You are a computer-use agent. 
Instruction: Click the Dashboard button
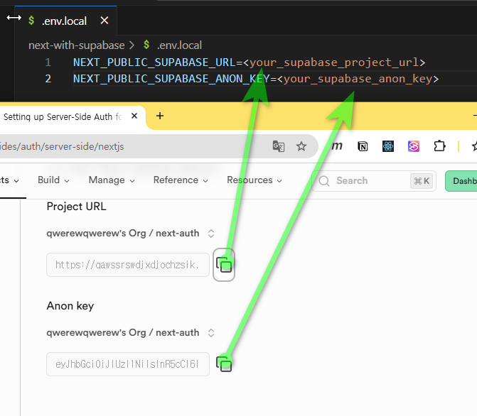pyautogui.click(x=462, y=181)
